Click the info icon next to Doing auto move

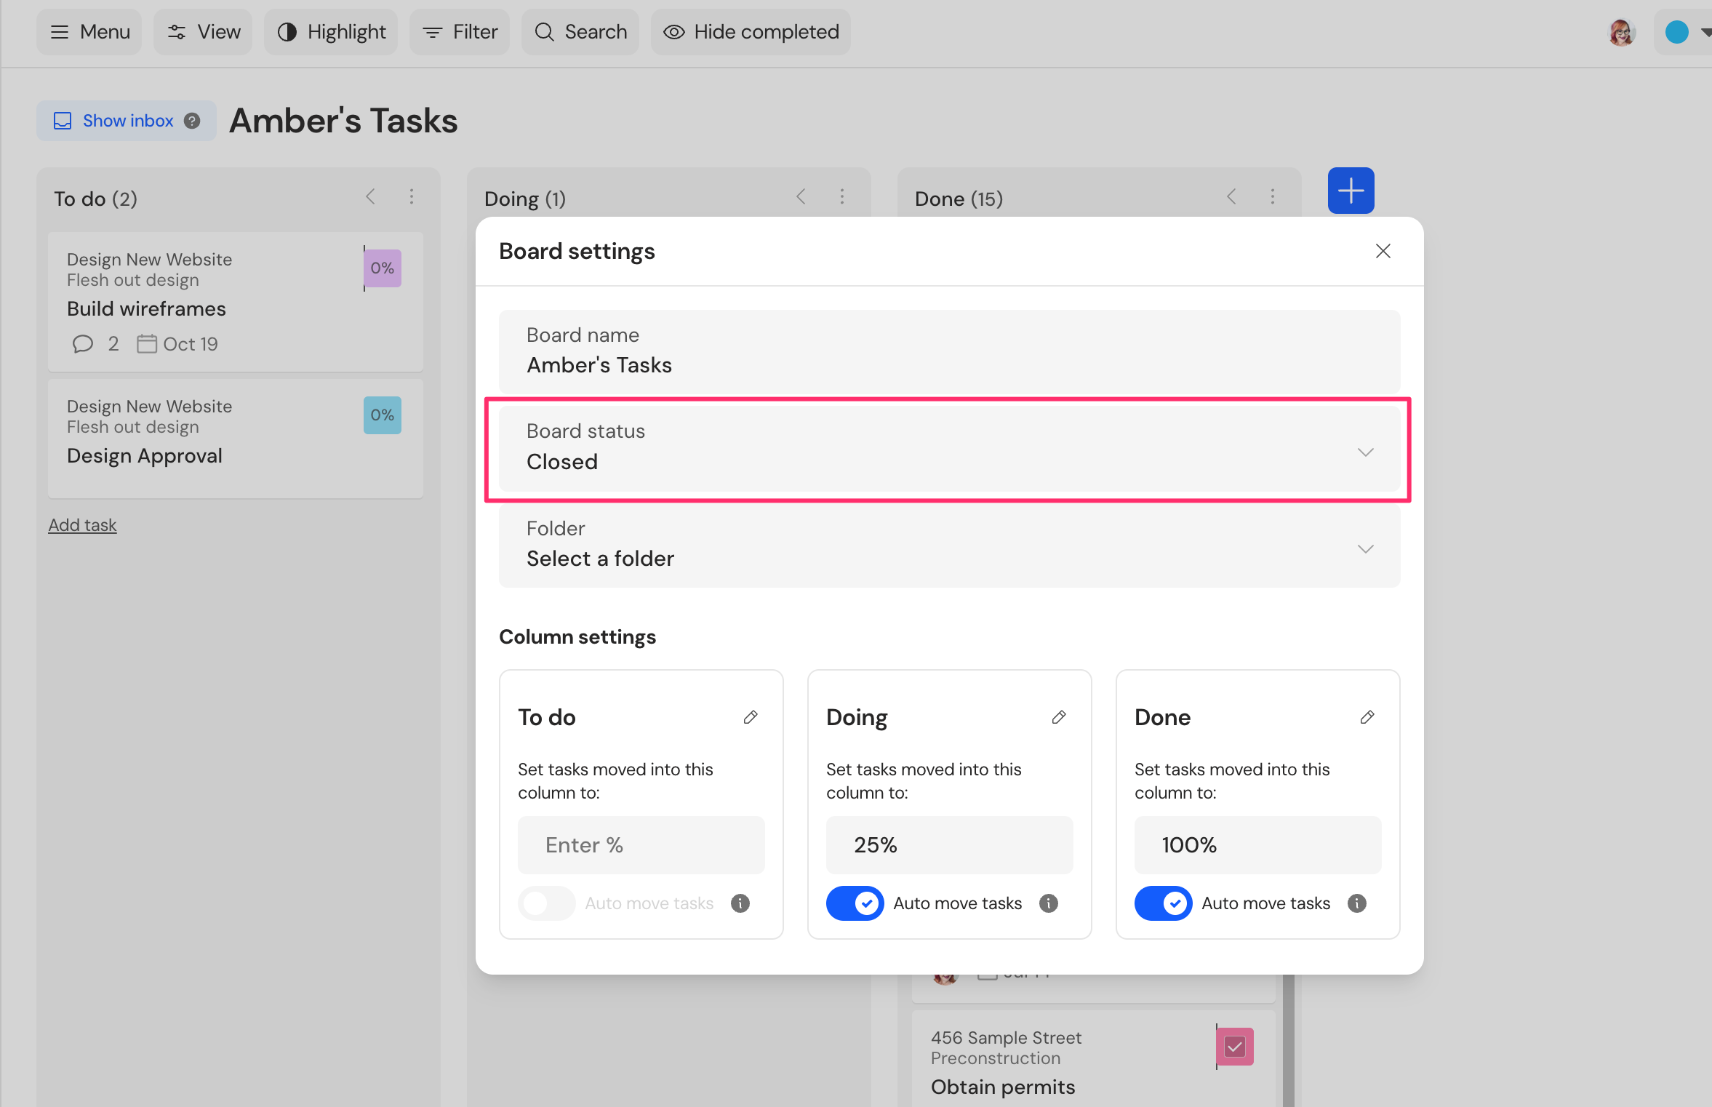tap(1049, 903)
